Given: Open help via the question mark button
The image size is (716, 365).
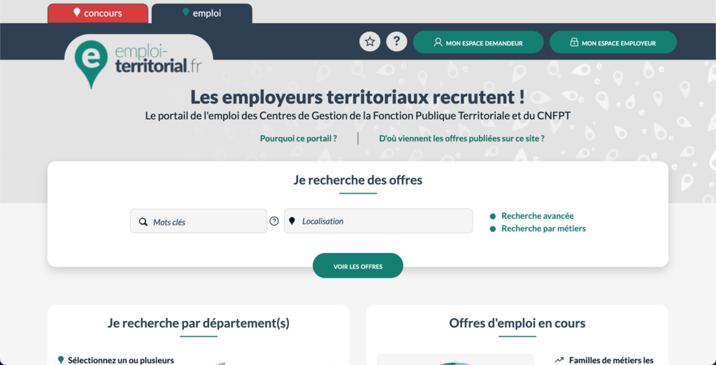Looking at the screenshot, I should click(397, 42).
